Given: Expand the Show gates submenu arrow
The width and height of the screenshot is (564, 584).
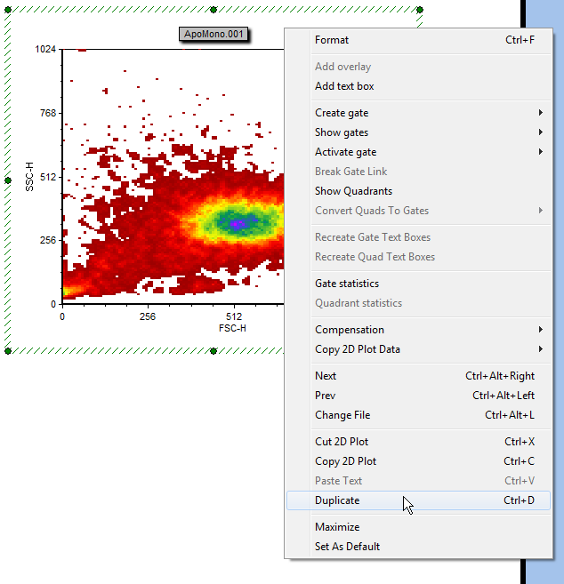Looking at the screenshot, I should [541, 132].
